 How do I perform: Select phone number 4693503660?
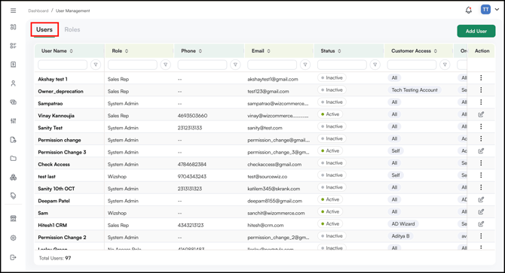click(x=192, y=116)
